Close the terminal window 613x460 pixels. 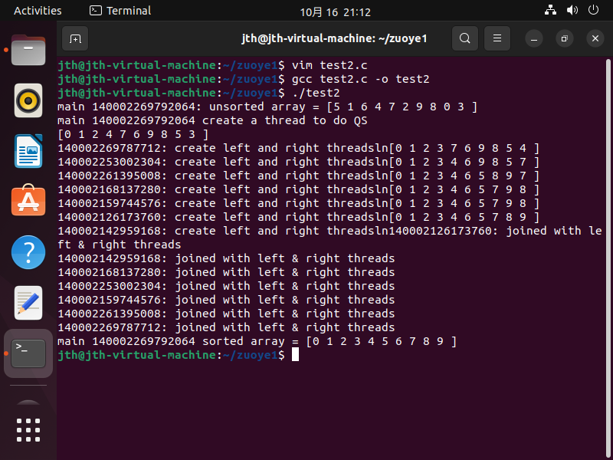coord(595,39)
